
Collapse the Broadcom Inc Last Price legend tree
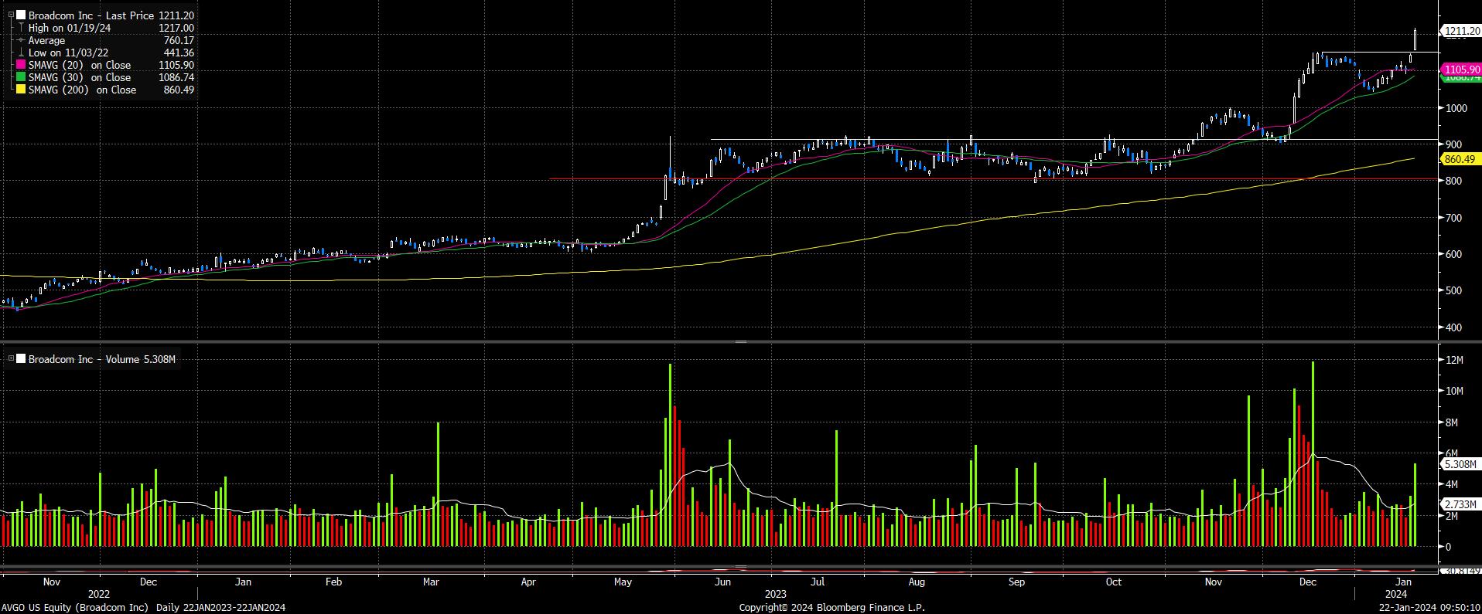pos(11,15)
